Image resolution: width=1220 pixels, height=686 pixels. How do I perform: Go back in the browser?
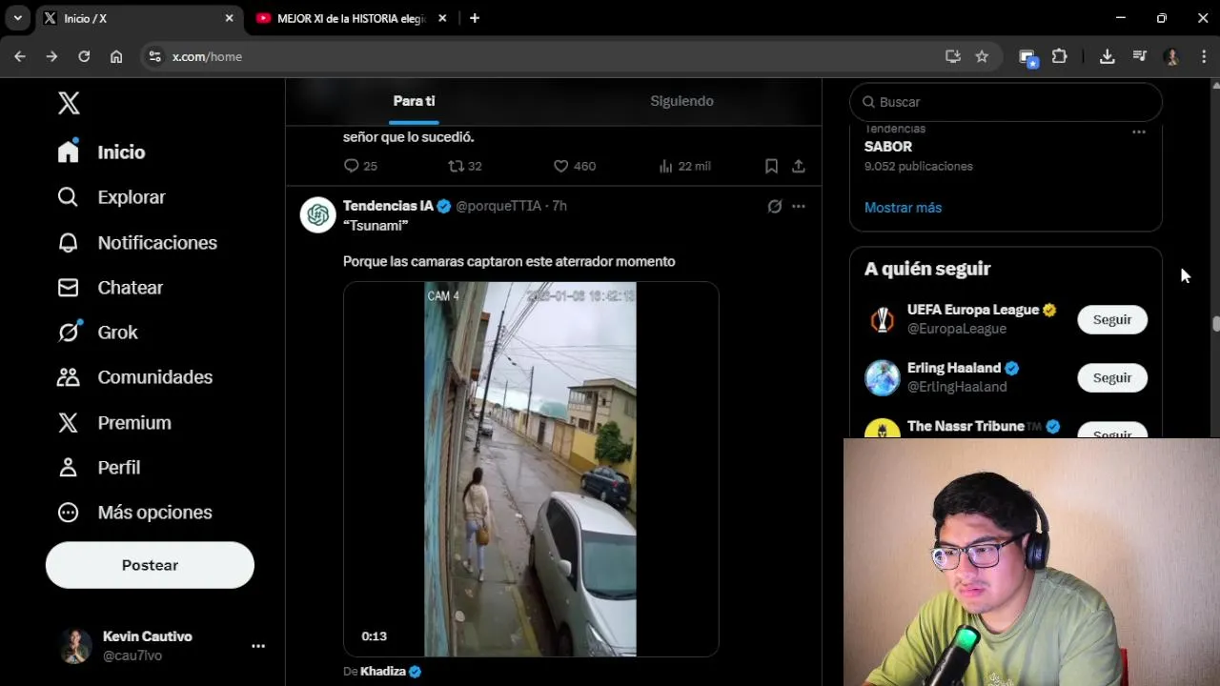pos(20,56)
